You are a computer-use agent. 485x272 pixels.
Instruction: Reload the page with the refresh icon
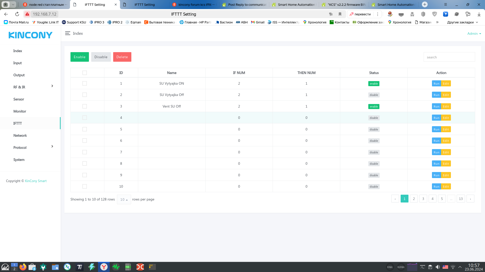click(17, 14)
